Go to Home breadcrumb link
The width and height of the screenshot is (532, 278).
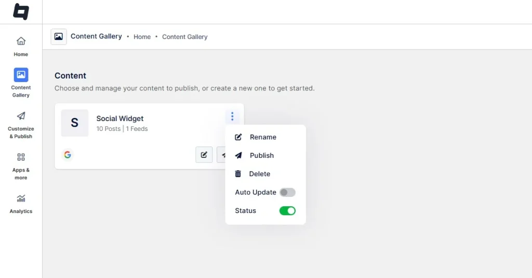(x=142, y=37)
